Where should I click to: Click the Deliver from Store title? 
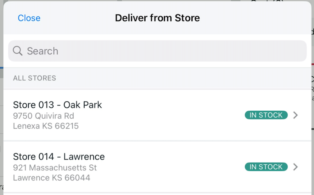tap(157, 18)
